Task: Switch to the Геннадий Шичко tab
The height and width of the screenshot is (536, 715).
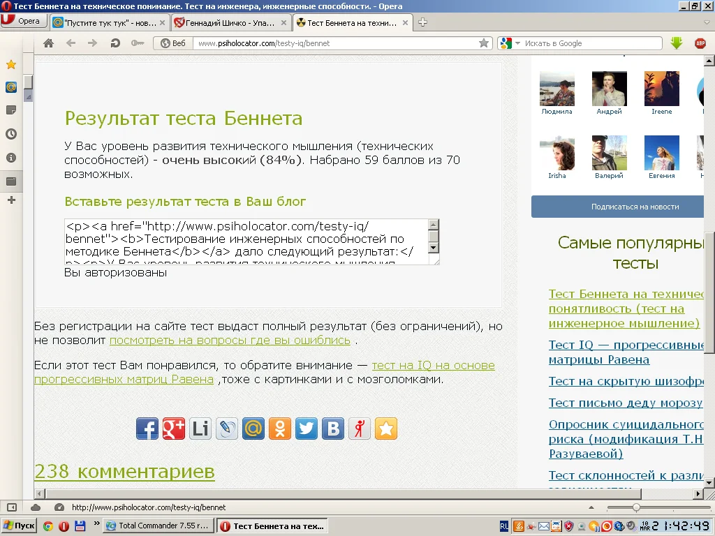Action: coord(230,23)
